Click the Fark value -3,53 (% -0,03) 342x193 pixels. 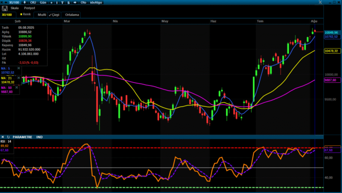(x=28, y=63)
